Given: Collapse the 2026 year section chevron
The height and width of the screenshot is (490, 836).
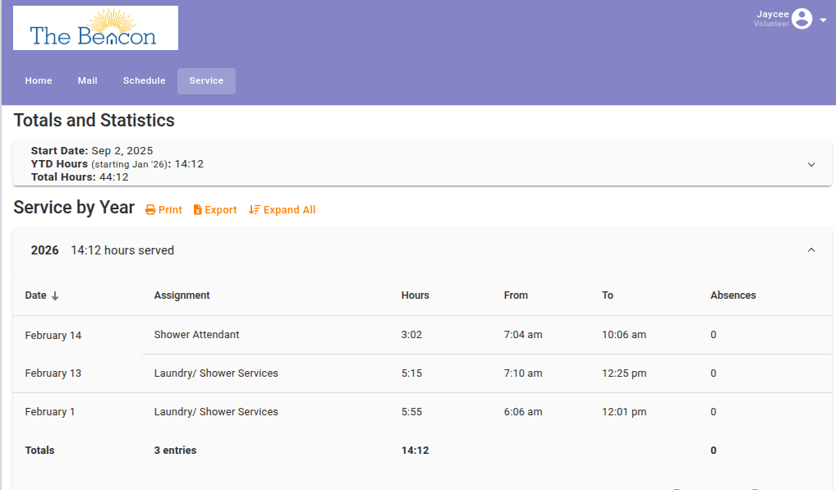Looking at the screenshot, I should (811, 250).
